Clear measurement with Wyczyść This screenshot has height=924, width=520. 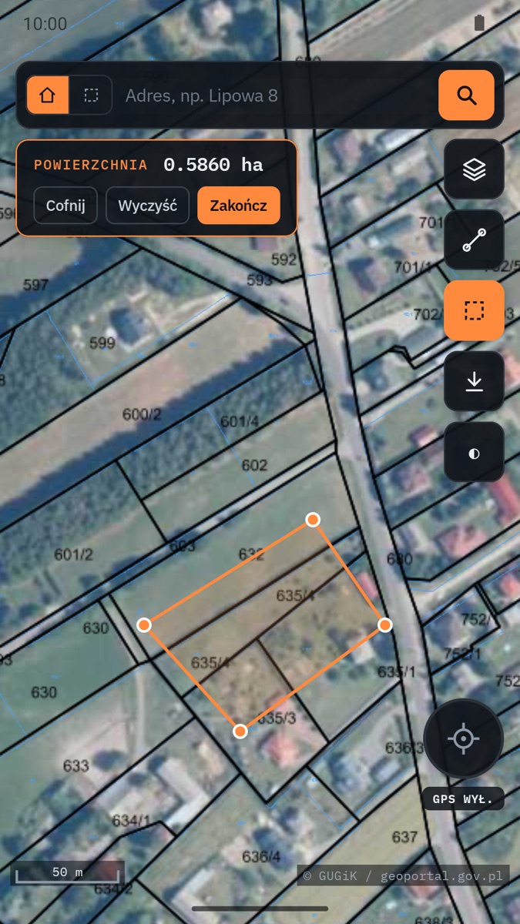tap(147, 206)
